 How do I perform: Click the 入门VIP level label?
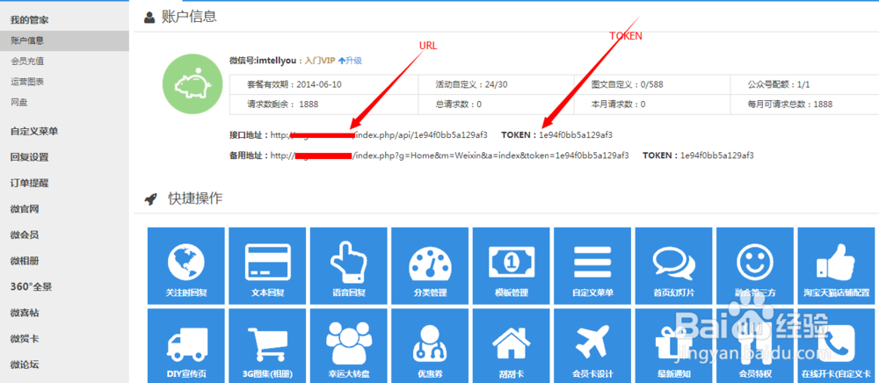[x=320, y=61]
